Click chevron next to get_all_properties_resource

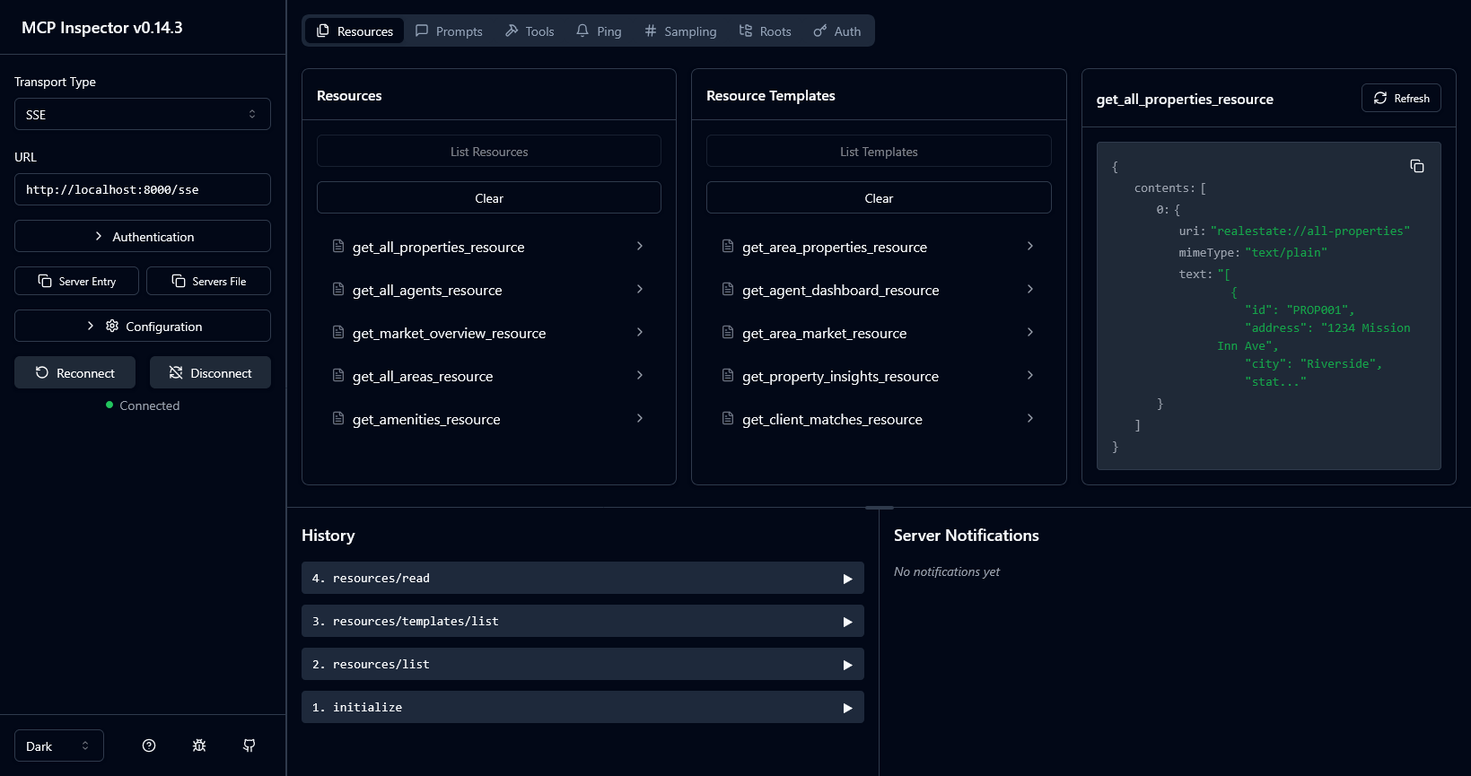pos(640,246)
